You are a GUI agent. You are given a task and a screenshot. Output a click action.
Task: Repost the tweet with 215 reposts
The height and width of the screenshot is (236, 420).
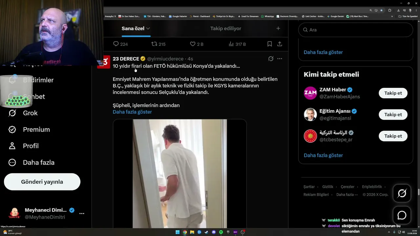point(154,44)
